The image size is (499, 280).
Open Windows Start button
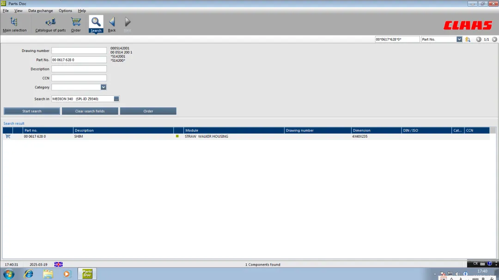pos(9,274)
